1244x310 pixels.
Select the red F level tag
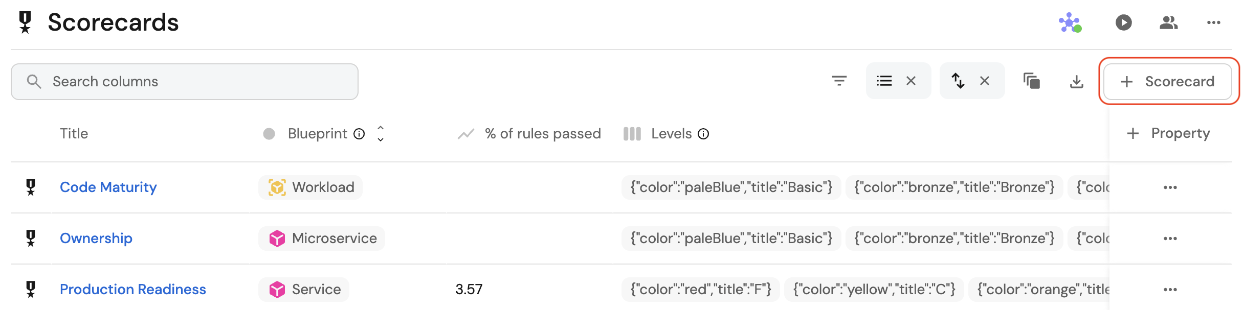coord(700,290)
